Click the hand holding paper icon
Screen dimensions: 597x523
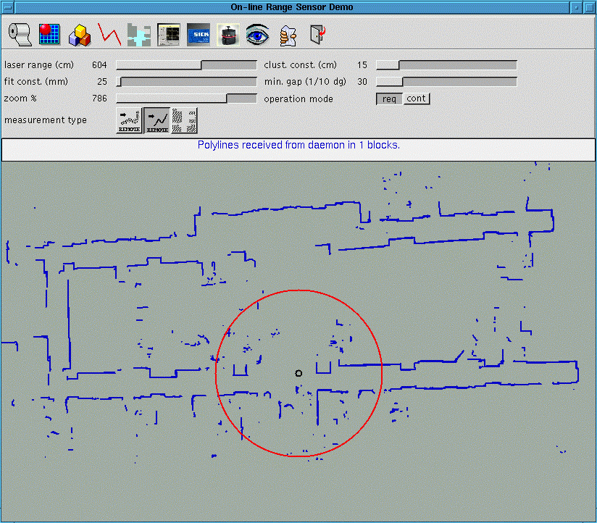(288, 34)
